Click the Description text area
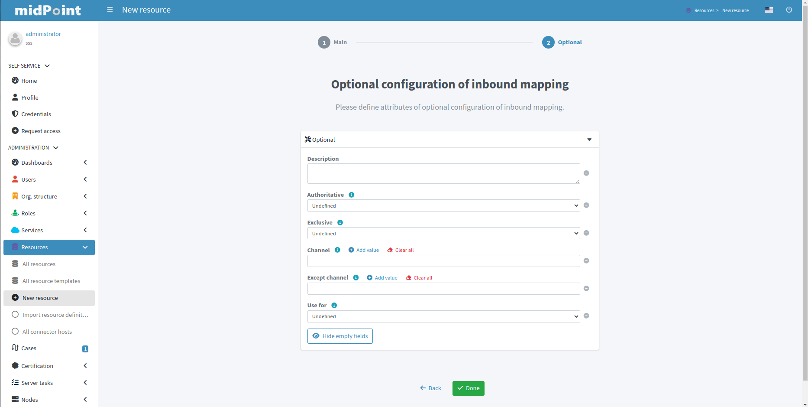The width and height of the screenshot is (808, 407). point(443,174)
